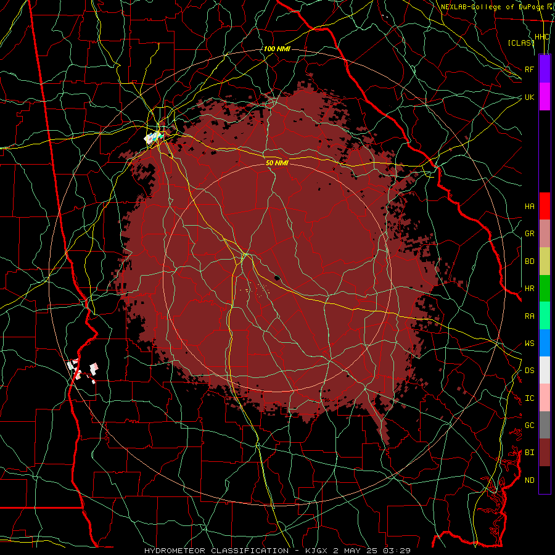Click the purple RF legend color swatch
Viewport: 555px width, 555px height.
[x=545, y=69]
